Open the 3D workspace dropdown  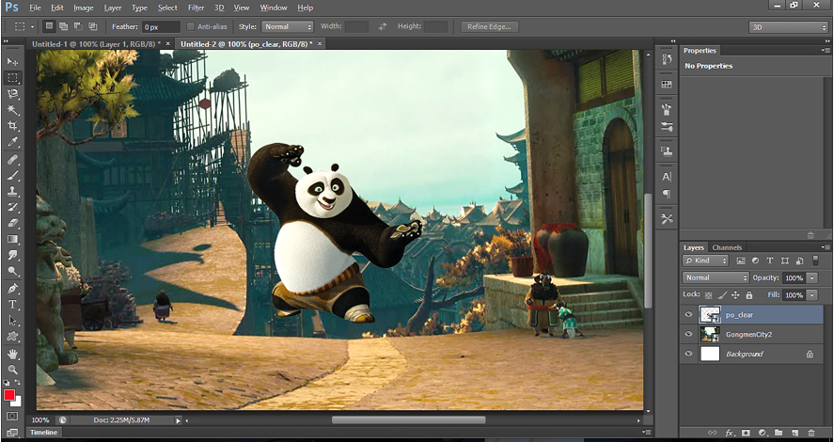click(788, 27)
